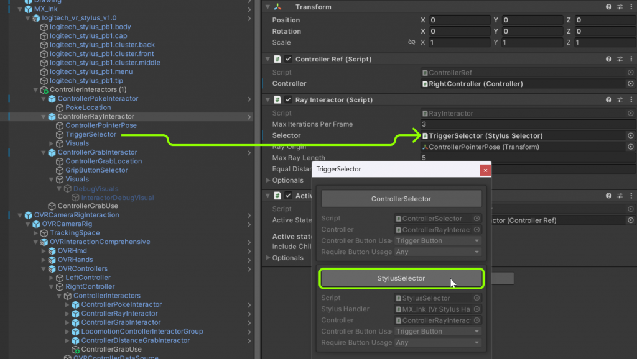Click the ControllerSelector button in TriggerSelector popup
The width and height of the screenshot is (637, 359).
[401, 199]
